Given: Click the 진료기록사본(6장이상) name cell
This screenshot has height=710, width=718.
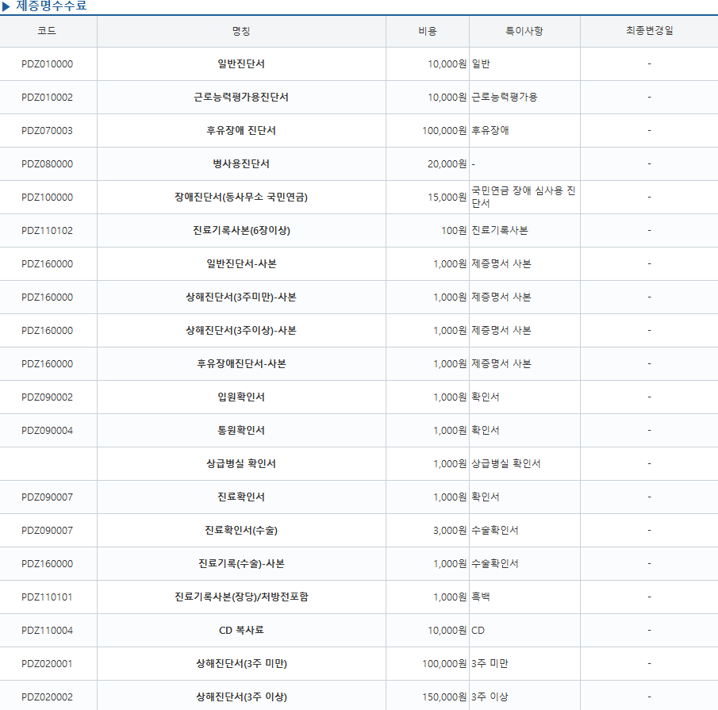Looking at the screenshot, I should pos(241,230).
